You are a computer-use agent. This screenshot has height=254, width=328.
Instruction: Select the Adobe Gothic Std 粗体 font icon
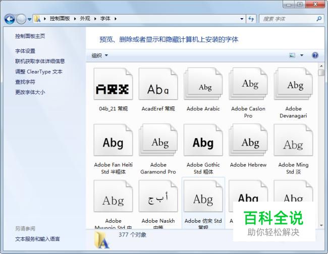tap(203, 140)
